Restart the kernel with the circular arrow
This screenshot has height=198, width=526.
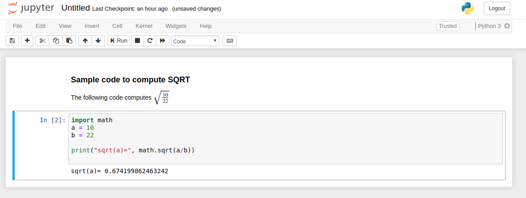150,41
